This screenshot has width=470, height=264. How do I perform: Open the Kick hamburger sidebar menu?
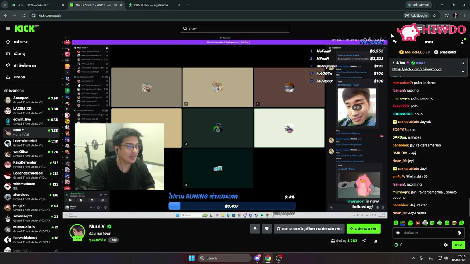(8, 29)
